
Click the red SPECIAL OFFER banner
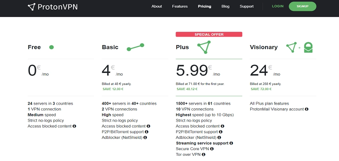(x=209, y=34)
